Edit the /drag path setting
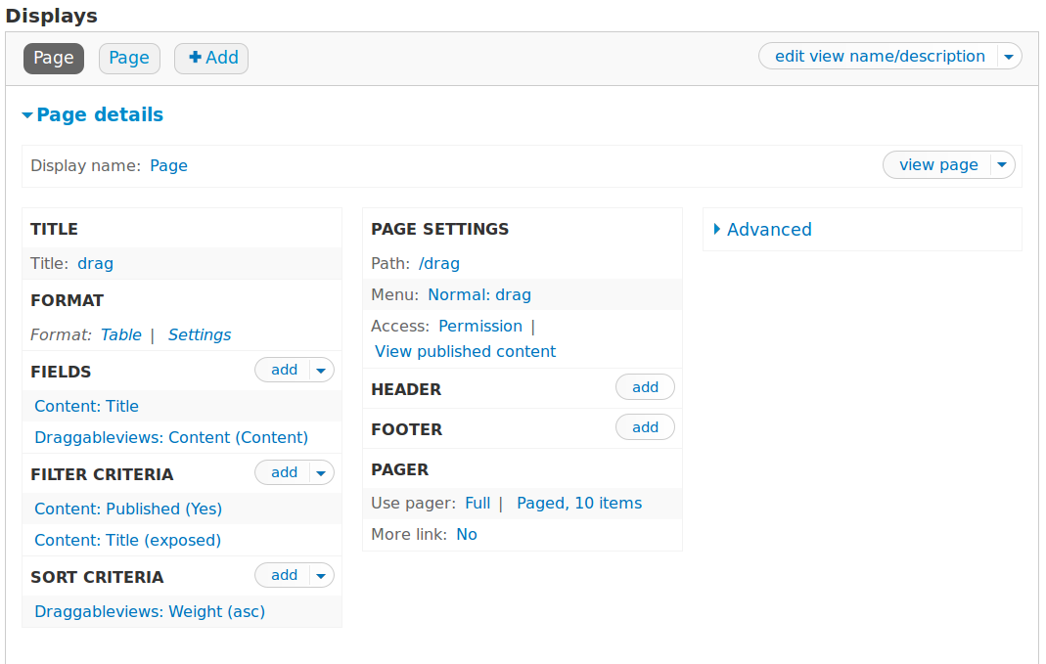Viewport: 1046px width, 664px height. [439, 263]
